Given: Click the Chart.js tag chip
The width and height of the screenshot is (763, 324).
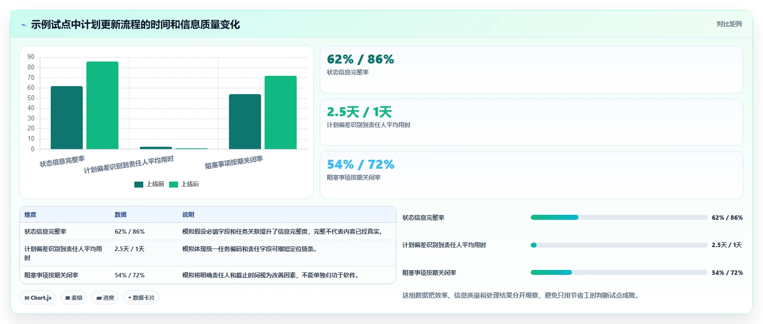Looking at the screenshot, I should coord(38,298).
